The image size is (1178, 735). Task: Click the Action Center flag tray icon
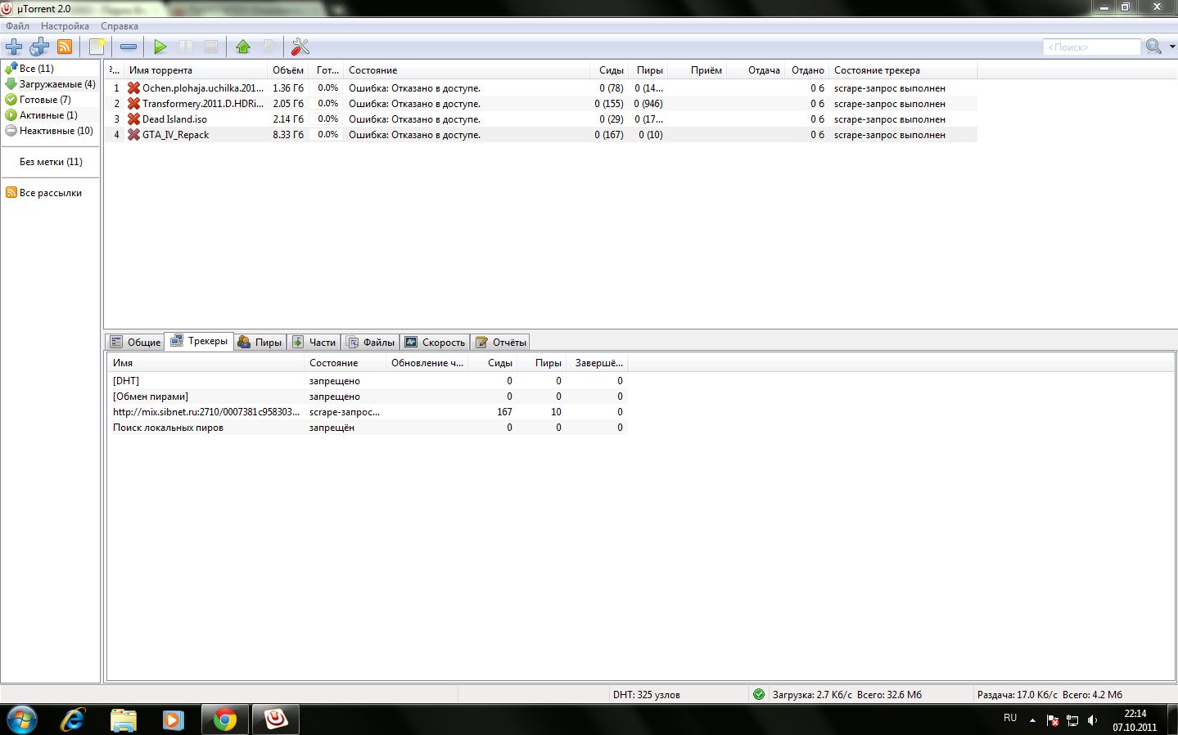pyautogui.click(x=1053, y=719)
